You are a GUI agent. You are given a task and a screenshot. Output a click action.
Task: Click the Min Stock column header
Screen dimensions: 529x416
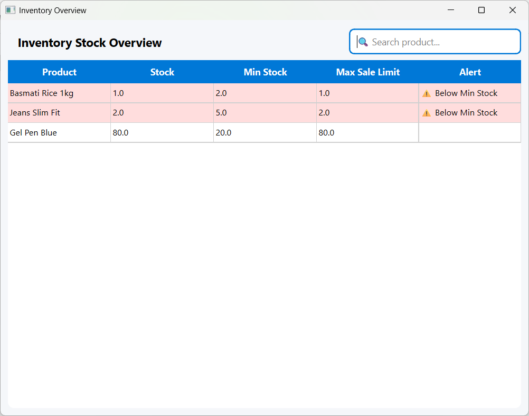click(265, 72)
